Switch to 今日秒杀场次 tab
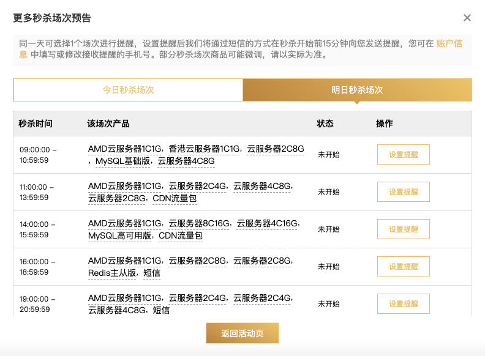The image size is (485, 356). 128,90
